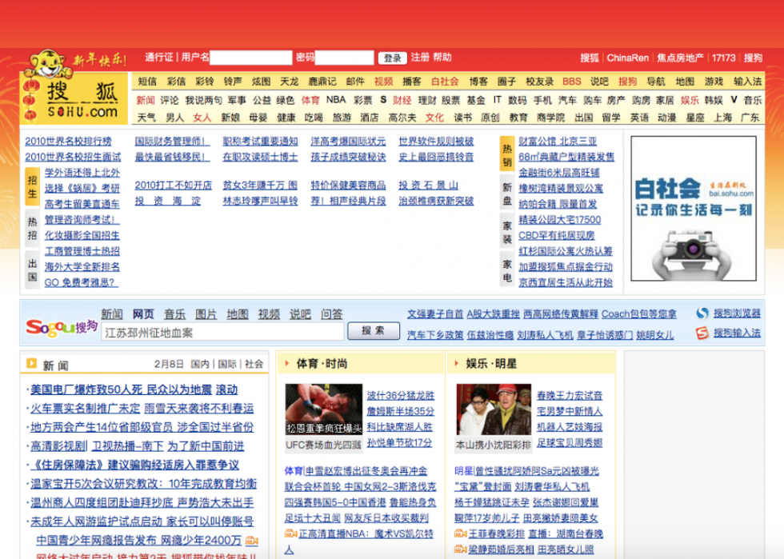Viewport: 784px width, 559px height.
Task: Open 财富公馆 北京三亚 link
Action: (x=558, y=142)
